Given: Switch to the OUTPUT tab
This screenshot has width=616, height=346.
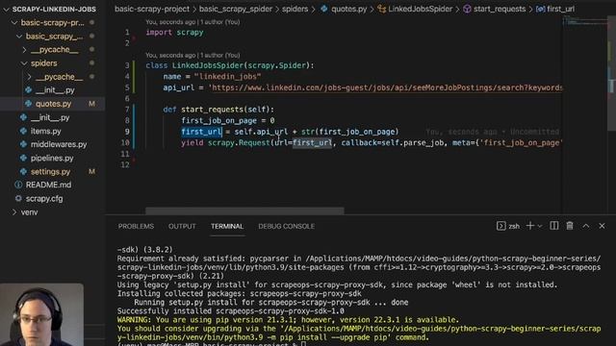Looking at the screenshot, I should pyautogui.click(x=182, y=227).
